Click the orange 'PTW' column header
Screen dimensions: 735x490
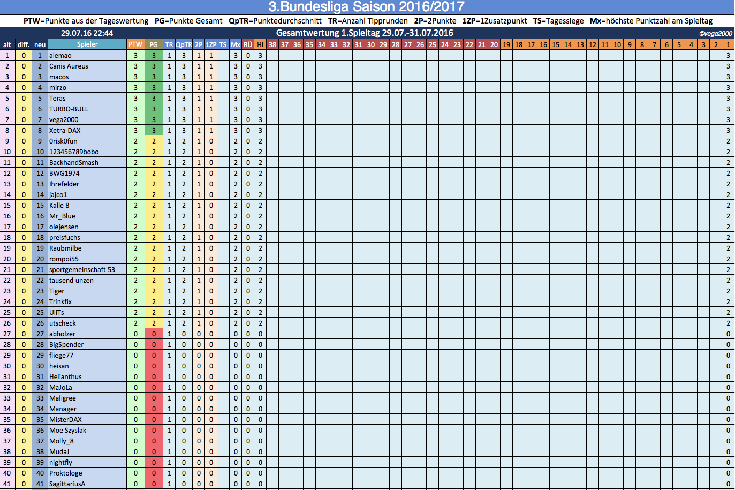(135, 44)
